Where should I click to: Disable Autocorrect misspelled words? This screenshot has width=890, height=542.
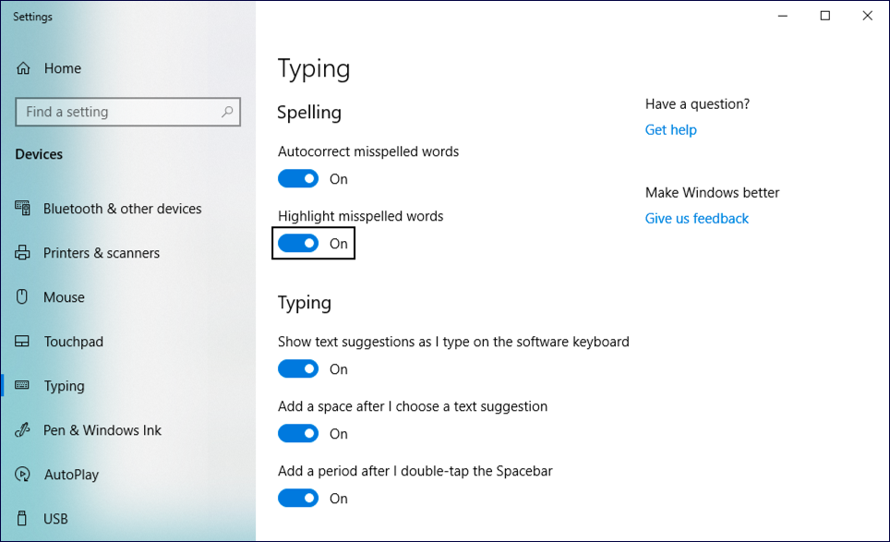click(297, 178)
